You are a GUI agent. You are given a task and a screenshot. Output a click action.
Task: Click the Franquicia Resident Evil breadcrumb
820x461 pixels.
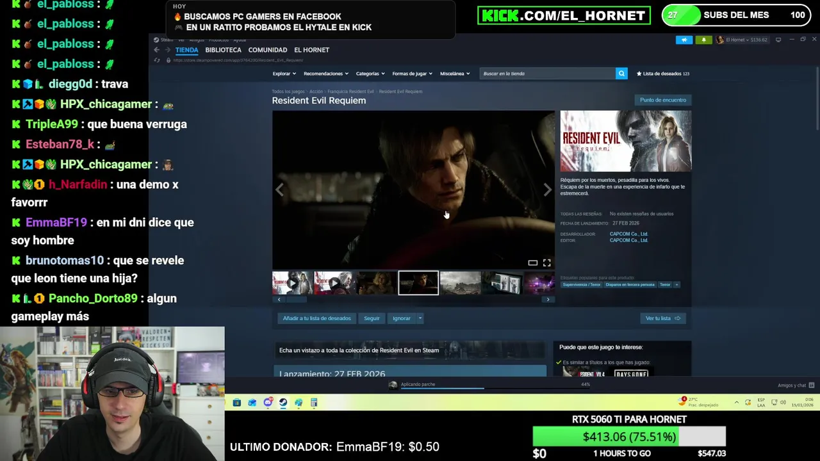pyautogui.click(x=350, y=92)
